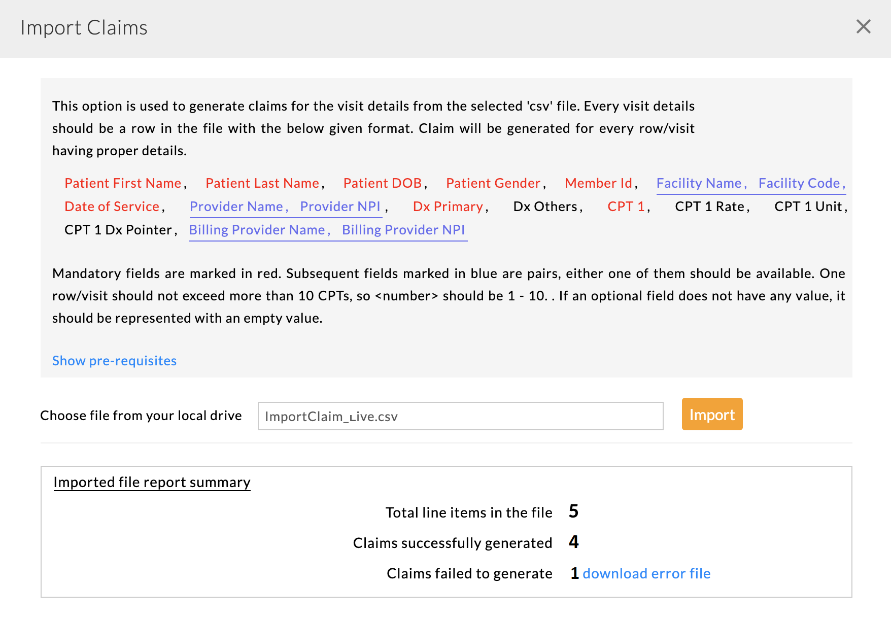
Task: Click the CPT 1 Dx Pointer label
Action: pos(118,230)
